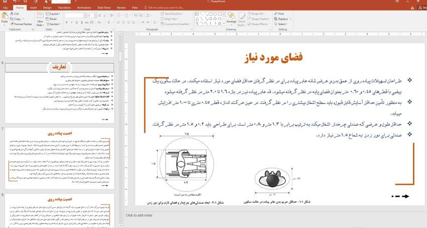
Task: Switch to the View tab
Action: pyautogui.click(x=135, y=8)
